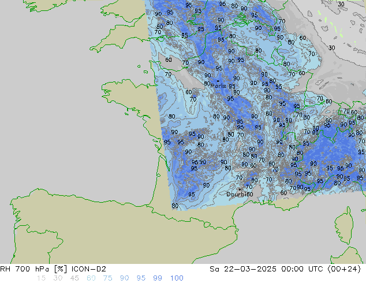Click the Dourbi city marker dot
Viewport: 366px width, 283px height.
tap(240, 189)
